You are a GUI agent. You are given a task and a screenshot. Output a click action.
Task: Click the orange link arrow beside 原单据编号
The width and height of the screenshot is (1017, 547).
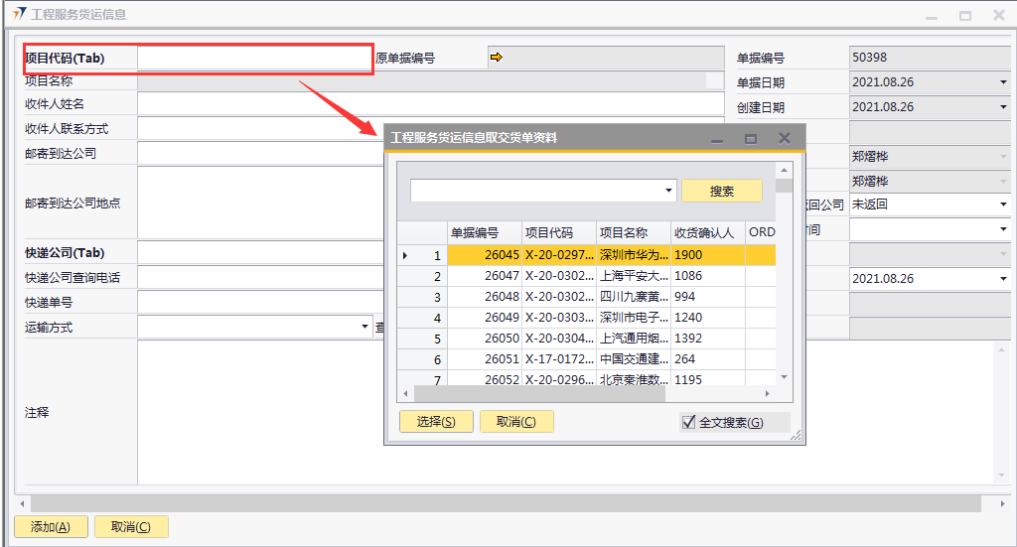point(497,58)
